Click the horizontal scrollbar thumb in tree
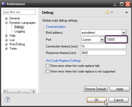The width and height of the screenshot is (132, 107). pos(19,91)
